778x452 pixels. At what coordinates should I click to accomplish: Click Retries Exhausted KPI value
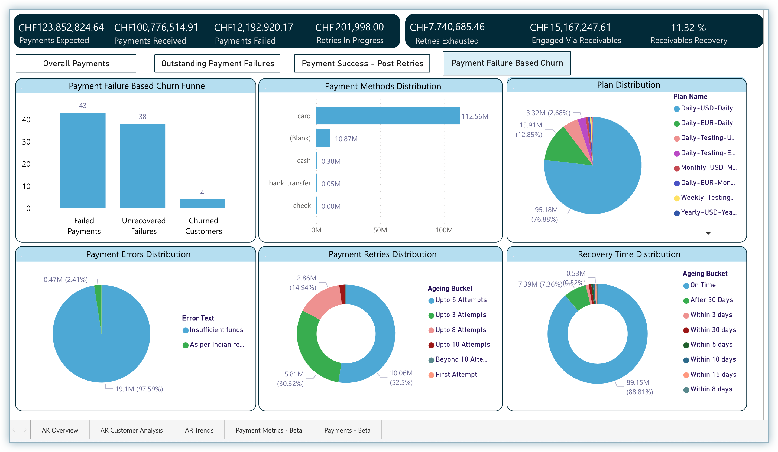[x=447, y=27]
